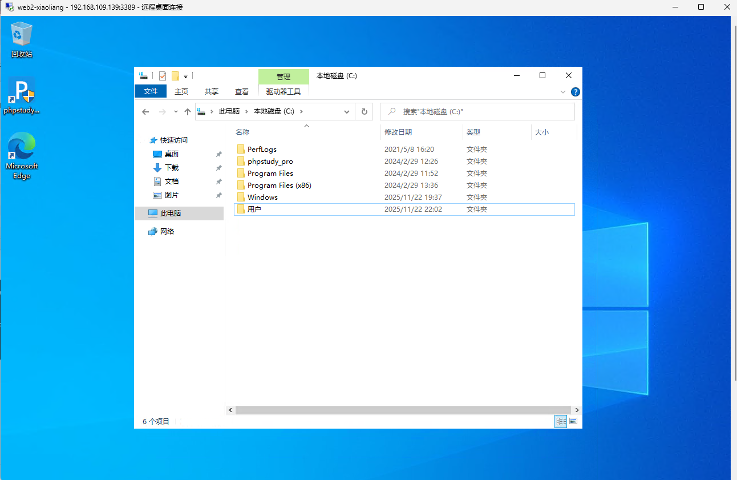Image resolution: width=737 pixels, height=480 pixels.
Task: Select the PerfLogs folder name
Action: [262, 150]
